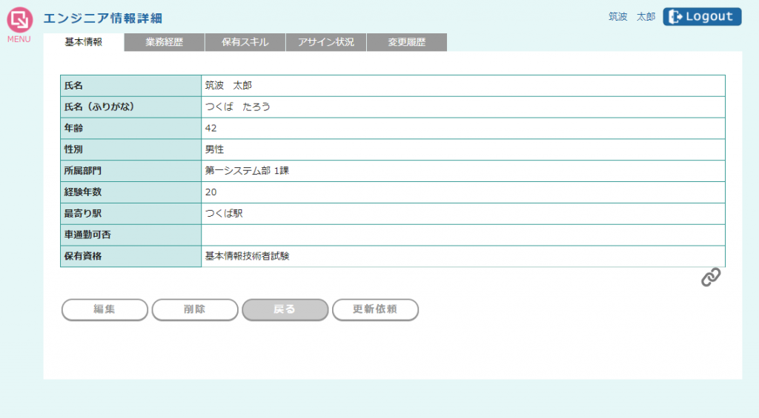Open the pink MENU icon

click(19, 21)
